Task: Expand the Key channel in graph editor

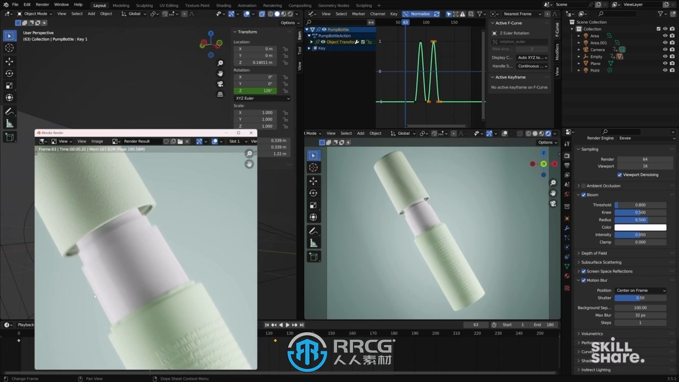Action: (x=310, y=48)
